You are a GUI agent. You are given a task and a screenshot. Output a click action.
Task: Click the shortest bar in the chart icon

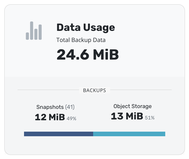point(27,36)
